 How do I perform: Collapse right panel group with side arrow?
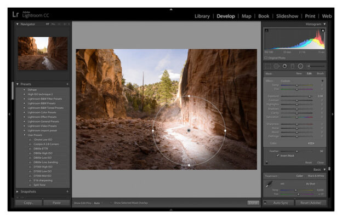pyautogui.click(x=332, y=114)
